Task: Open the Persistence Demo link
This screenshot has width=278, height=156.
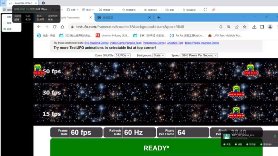Action: (x=154, y=43)
